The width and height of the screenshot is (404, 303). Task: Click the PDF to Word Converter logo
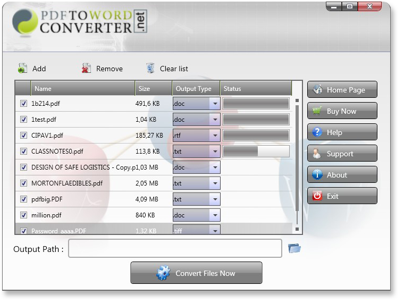pyautogui.click(x=80, y=22)
